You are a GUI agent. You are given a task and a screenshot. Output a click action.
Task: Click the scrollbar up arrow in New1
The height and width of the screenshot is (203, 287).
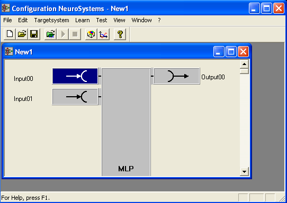pos(244,64)
